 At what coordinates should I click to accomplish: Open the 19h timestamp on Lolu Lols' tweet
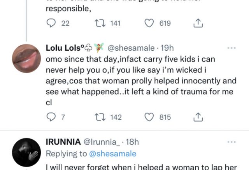(167, 48)
